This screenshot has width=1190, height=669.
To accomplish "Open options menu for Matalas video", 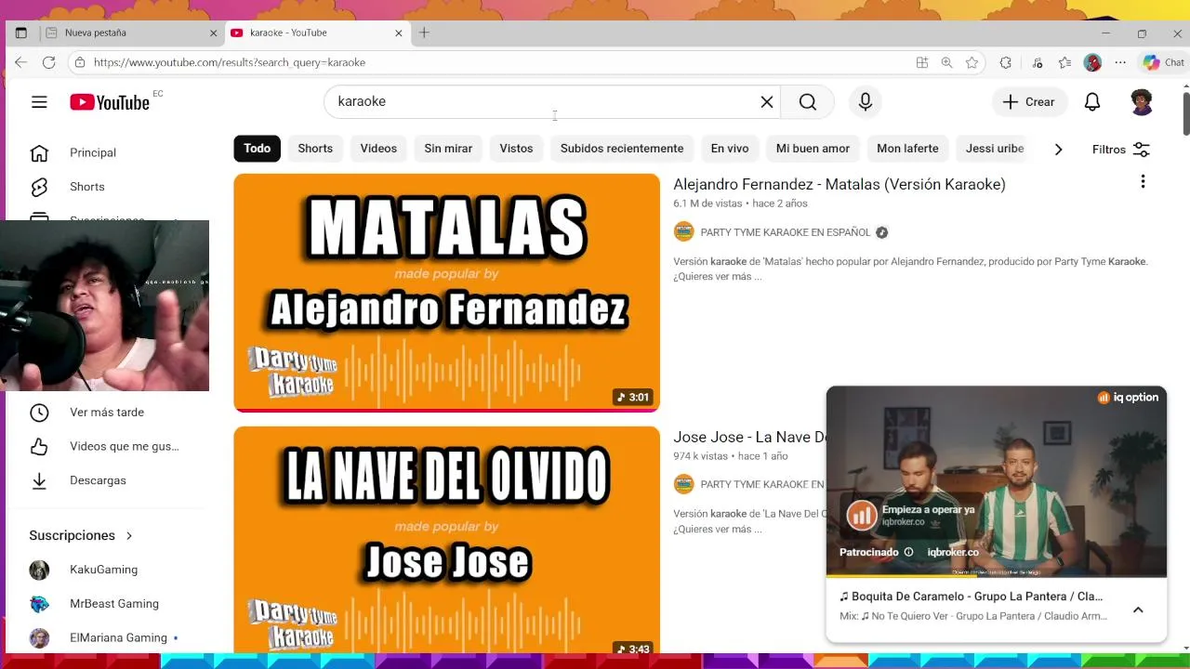I will pyautogui.click(x=1143, y=182).
